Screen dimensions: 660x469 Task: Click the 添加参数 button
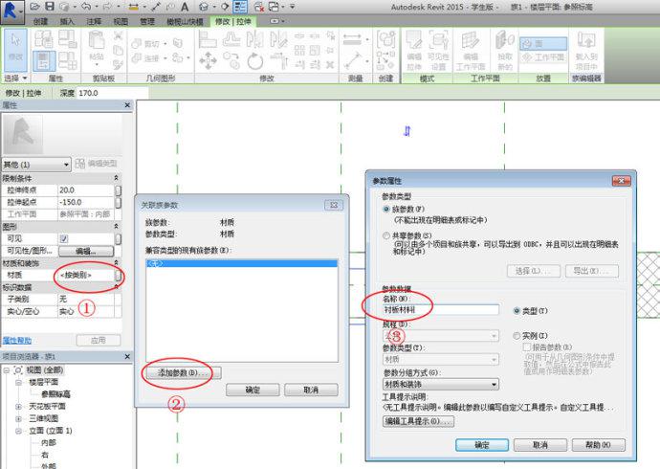(180, 371)
